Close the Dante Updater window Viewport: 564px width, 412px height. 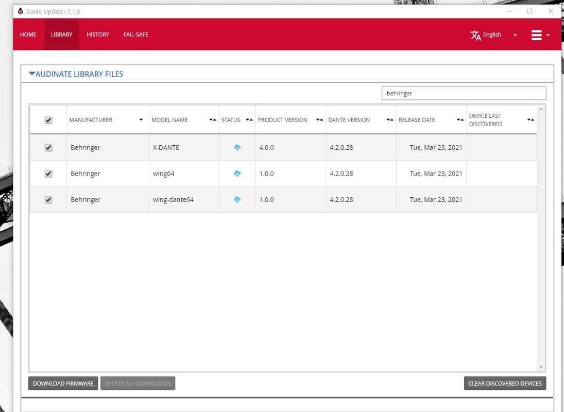pos(551,11)
